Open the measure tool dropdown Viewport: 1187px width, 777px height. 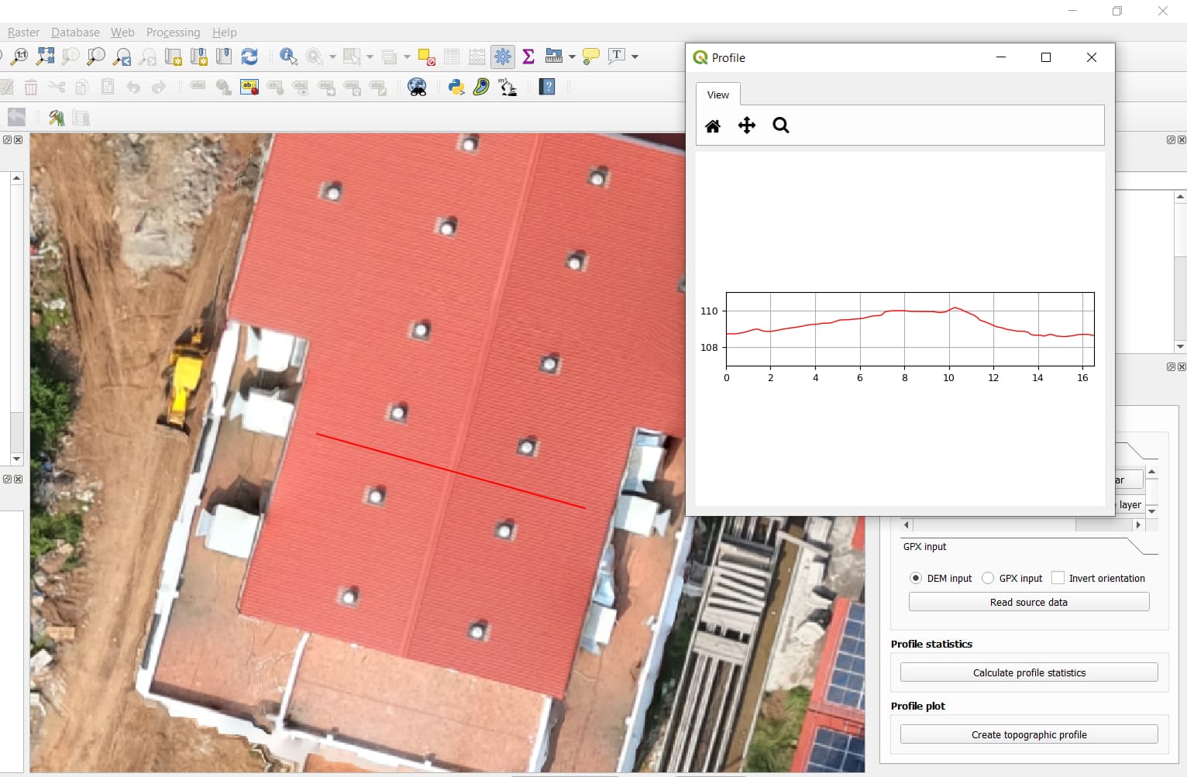point(571,56)
